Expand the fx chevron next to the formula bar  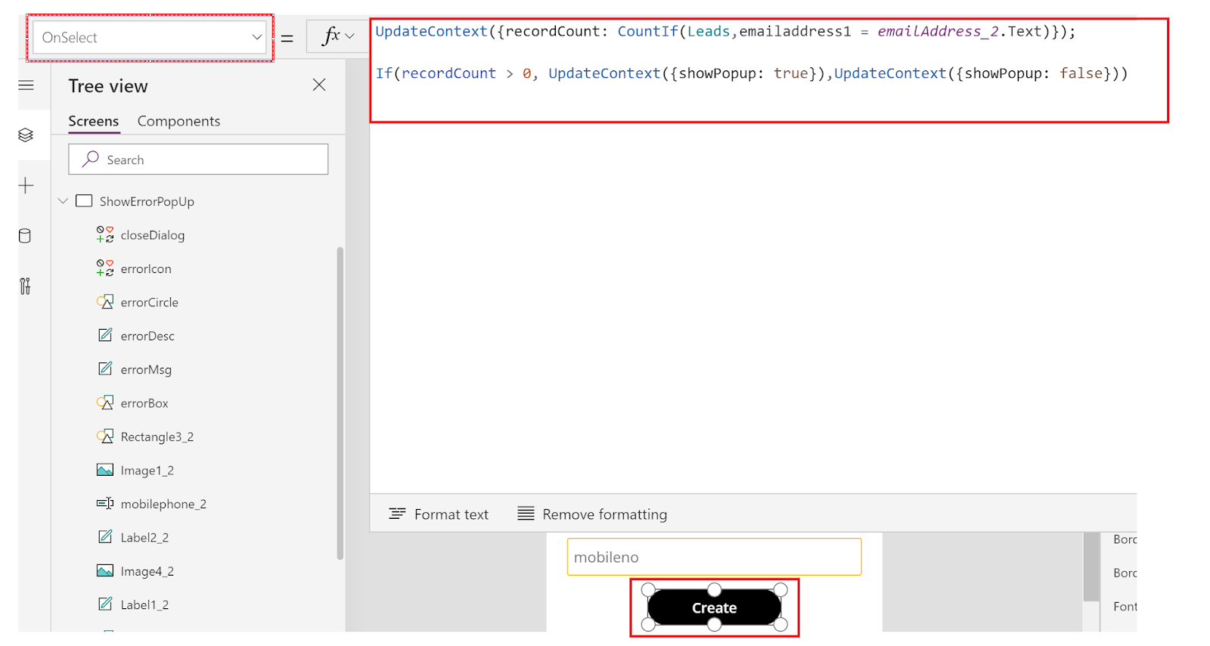[x=349, y=36]
